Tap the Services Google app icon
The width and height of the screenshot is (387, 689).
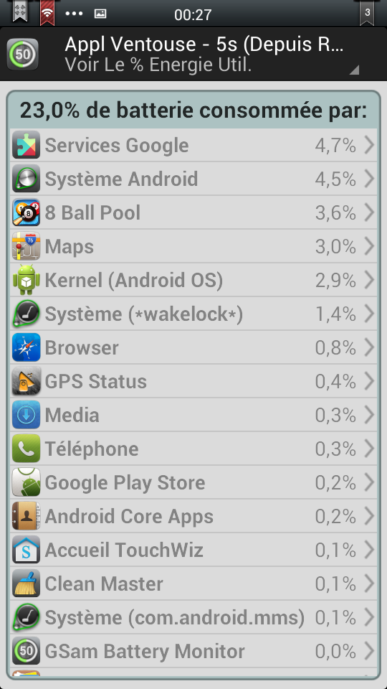coord(26,145)
